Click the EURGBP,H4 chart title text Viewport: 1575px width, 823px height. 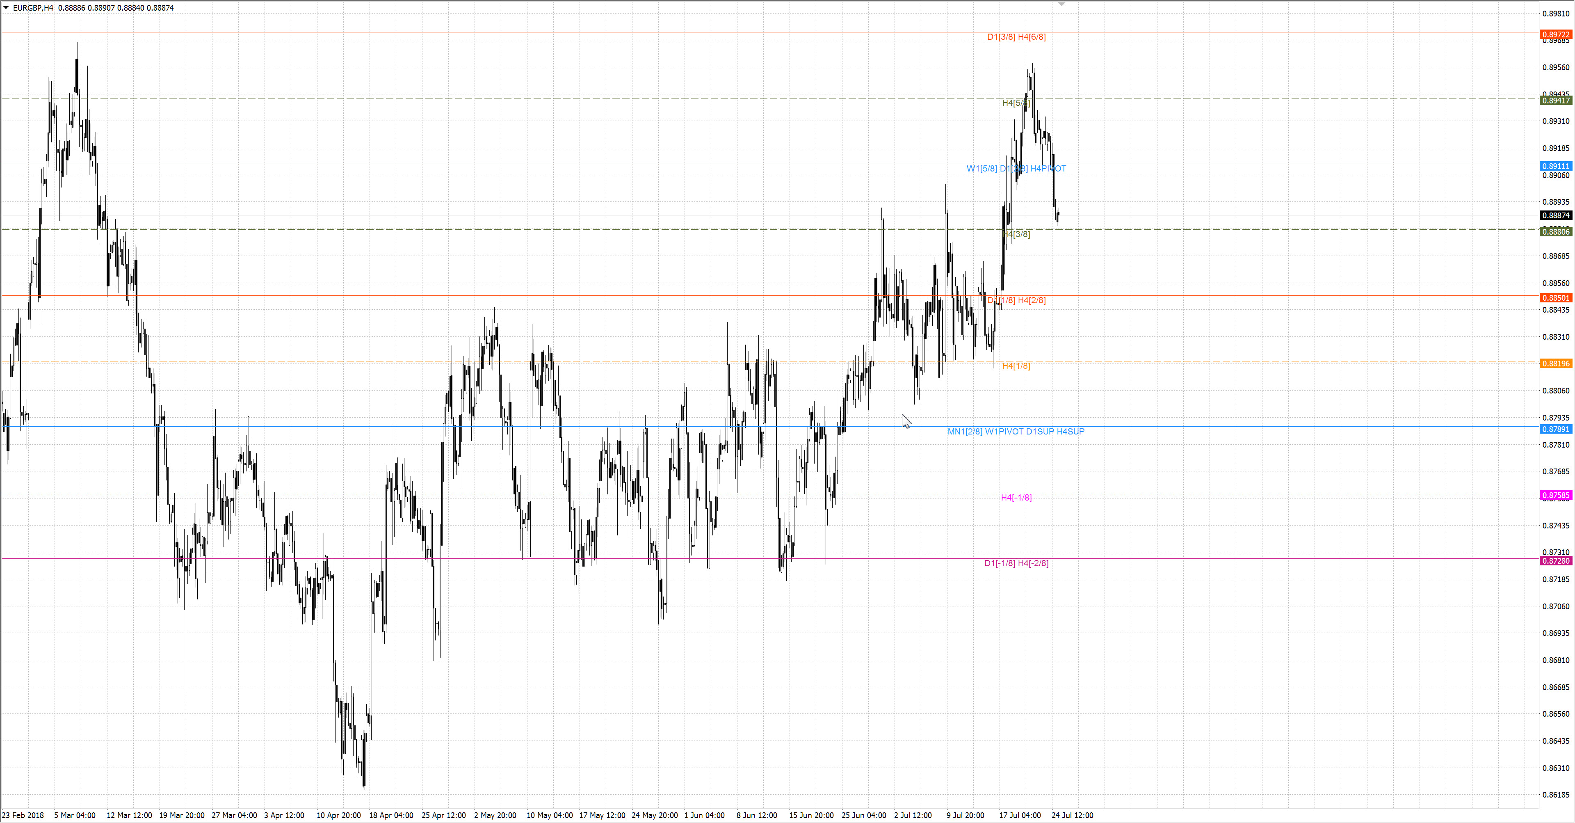pos(33,8)
